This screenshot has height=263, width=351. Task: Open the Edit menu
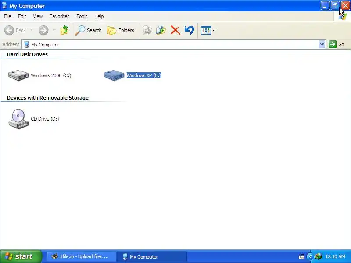(22, 16)
